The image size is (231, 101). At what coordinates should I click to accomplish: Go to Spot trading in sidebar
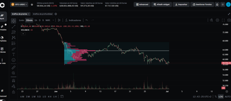coord(2,17)
